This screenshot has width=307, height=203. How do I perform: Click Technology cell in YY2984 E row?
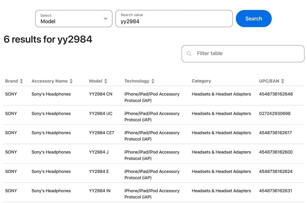tap(152, 175)
